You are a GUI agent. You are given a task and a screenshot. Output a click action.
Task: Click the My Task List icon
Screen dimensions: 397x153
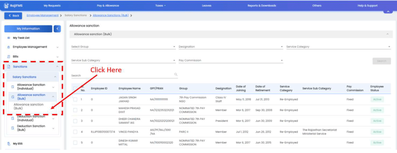9,38
